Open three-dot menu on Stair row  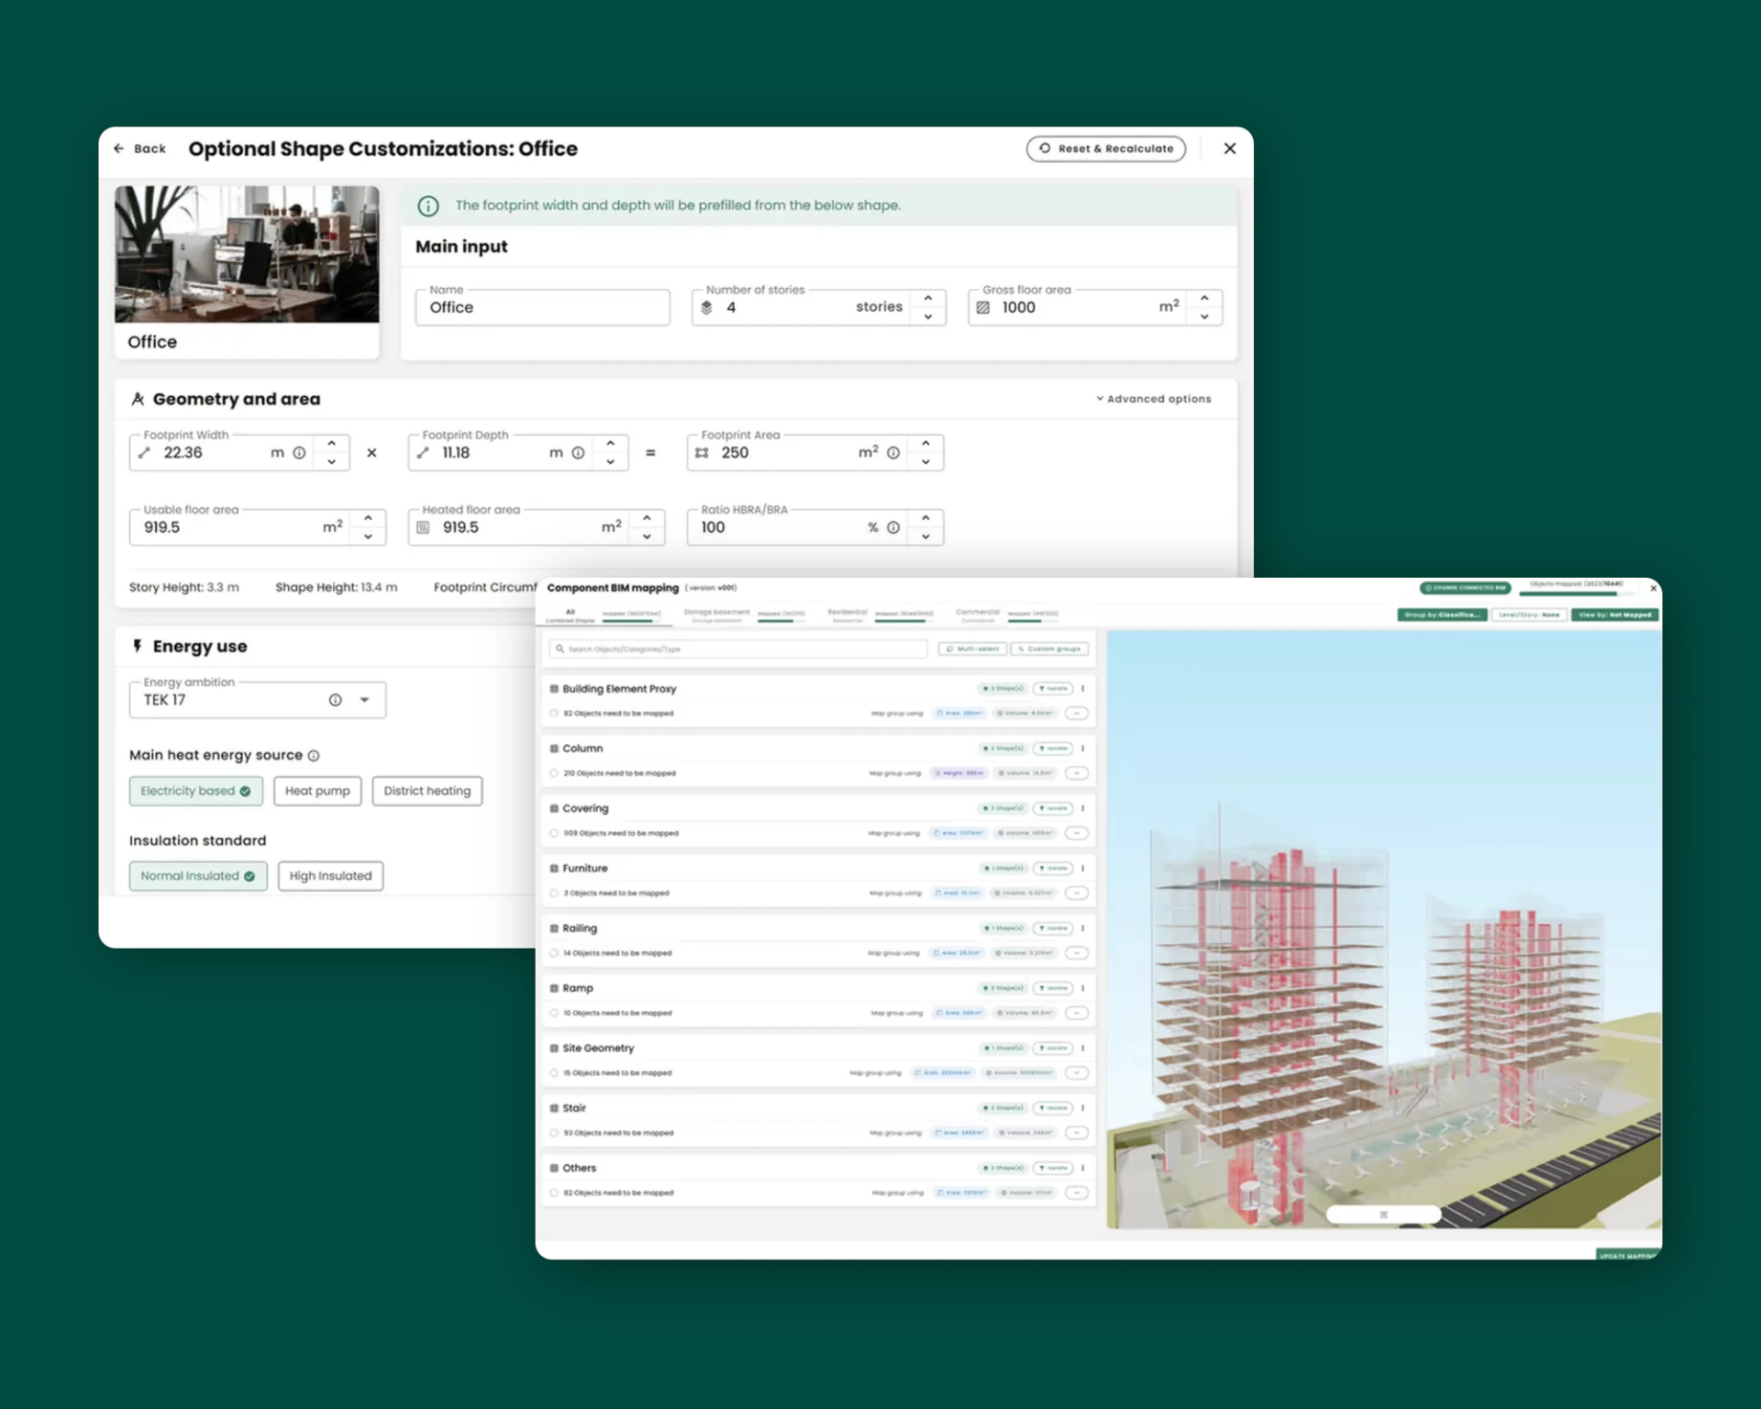[1083, 1108]
